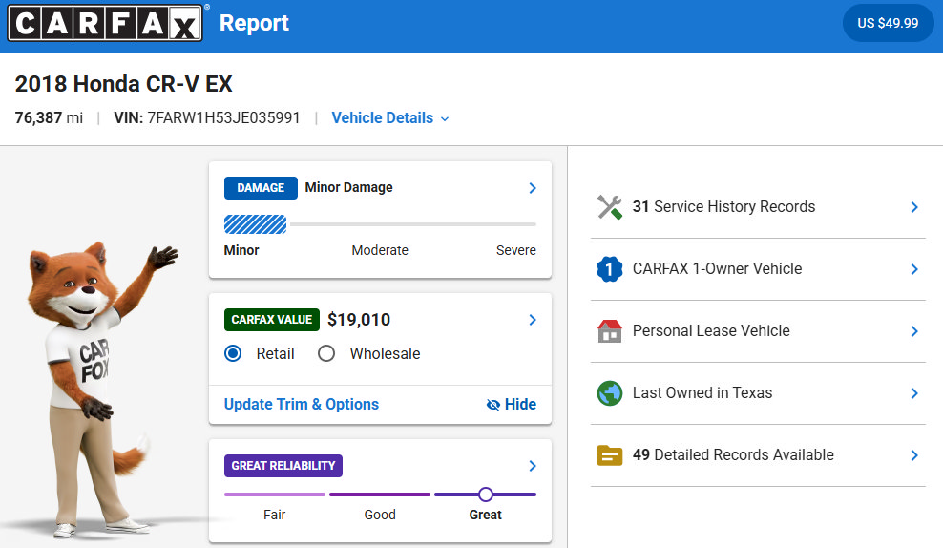
Task: Click the blue 1-Owner badge icon
Action: (x=610, y=269)
